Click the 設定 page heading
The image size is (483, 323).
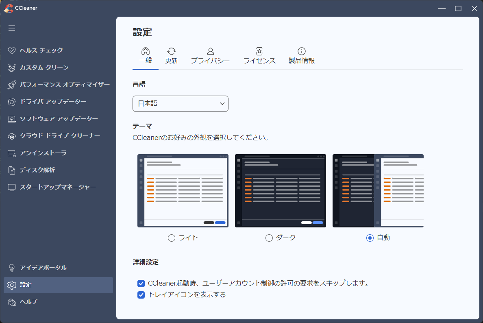(x=142, y=33)
